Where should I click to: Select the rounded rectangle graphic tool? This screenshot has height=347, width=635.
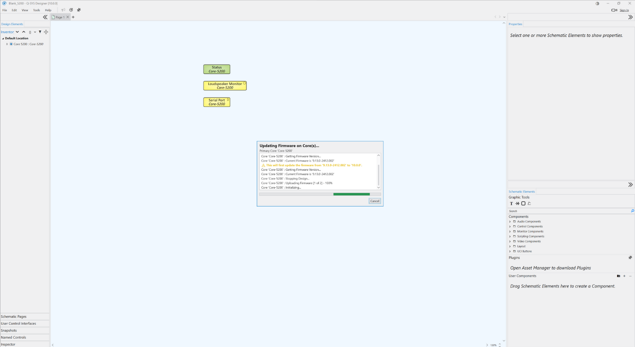(x=523, y=204)
